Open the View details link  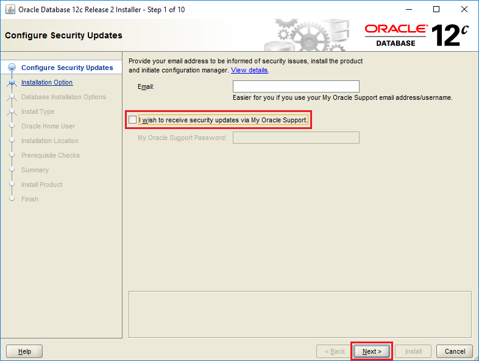(x=249, y=70)
